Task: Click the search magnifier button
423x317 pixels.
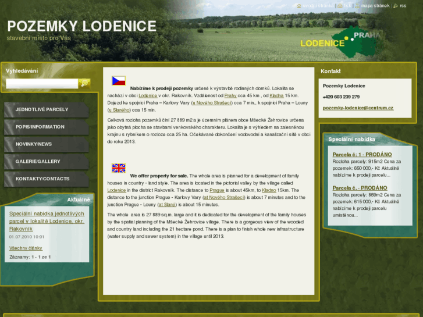Action: [x=84, y=83]
